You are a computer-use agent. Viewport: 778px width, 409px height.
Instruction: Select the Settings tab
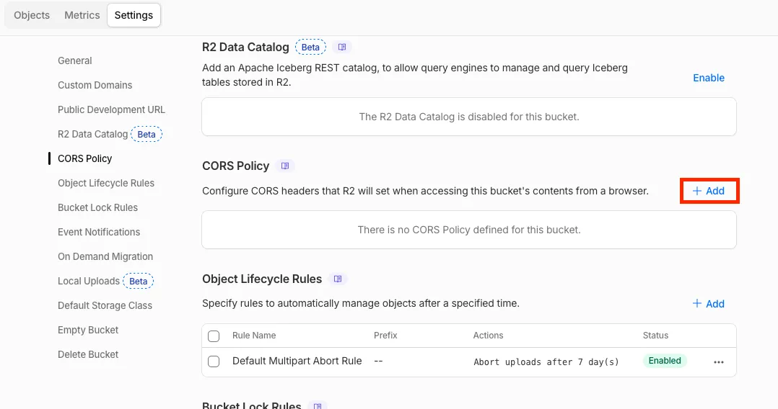tap(134, 15)
